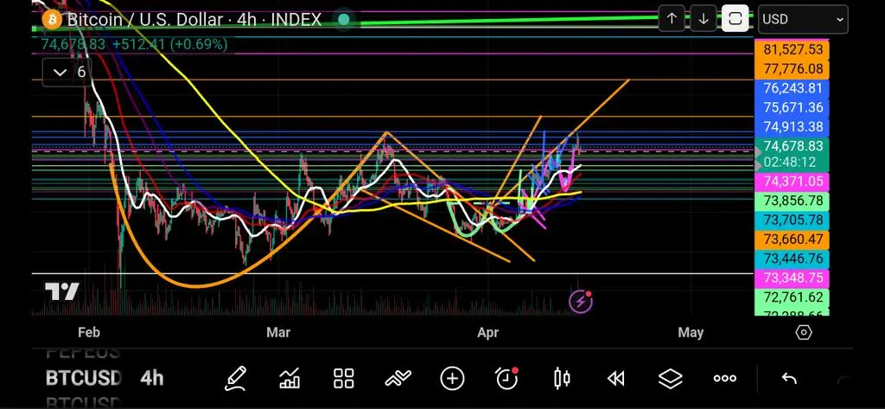
Task: Tap the replay rewind icon
Action: pyautogui.click(x=615, y=379)
